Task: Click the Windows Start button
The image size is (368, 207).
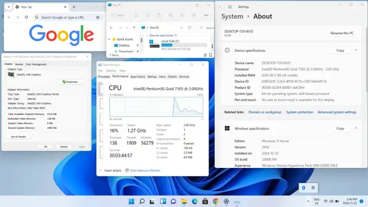Action: pyautogui.click(x=132, y=201)
